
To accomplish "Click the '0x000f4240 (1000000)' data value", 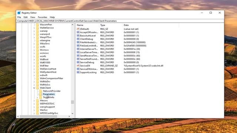I will (x=134, y=42).
